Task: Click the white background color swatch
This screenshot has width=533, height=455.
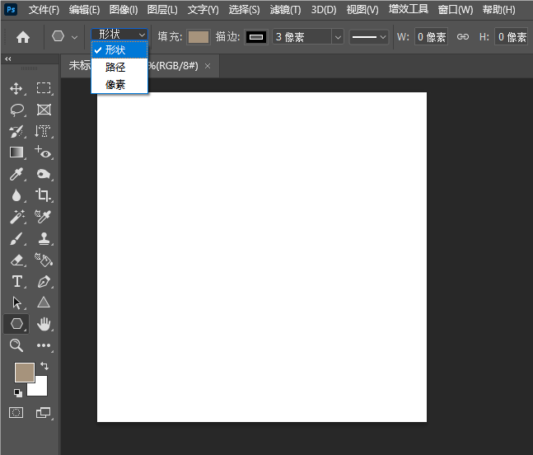Action: [40, 389]
